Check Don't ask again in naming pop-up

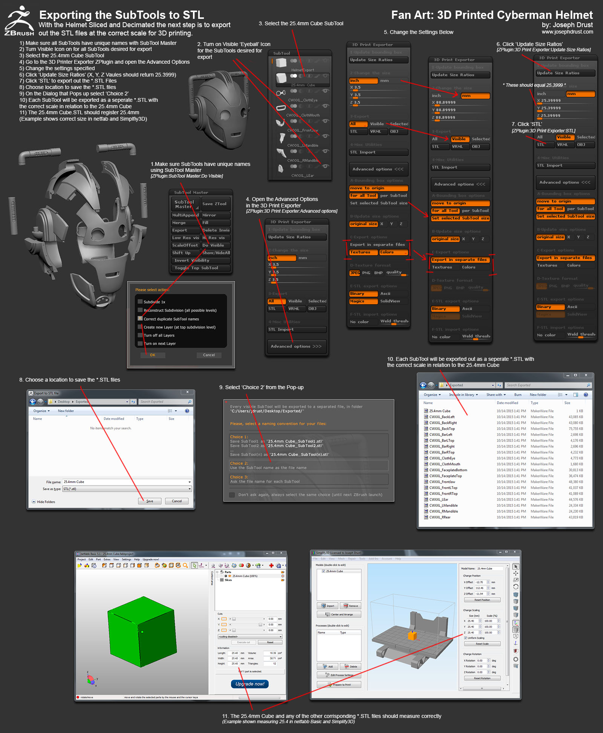tap(232, 495)
